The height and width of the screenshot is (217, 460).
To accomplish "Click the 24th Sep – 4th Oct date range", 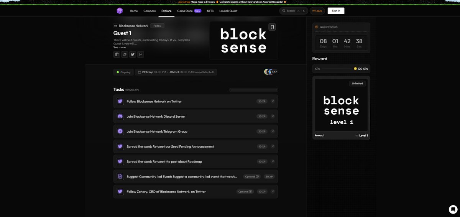I will [x=176, y=72].
